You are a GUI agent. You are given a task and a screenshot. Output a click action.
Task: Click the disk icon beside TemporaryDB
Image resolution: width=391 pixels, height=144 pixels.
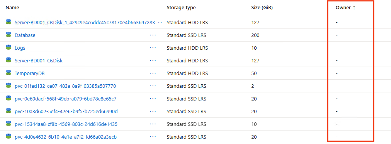(x=9, y=73)
